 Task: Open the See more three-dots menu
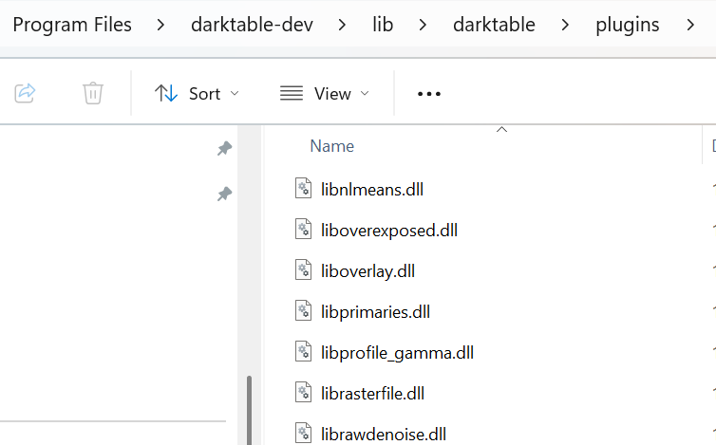click(429, 93)
